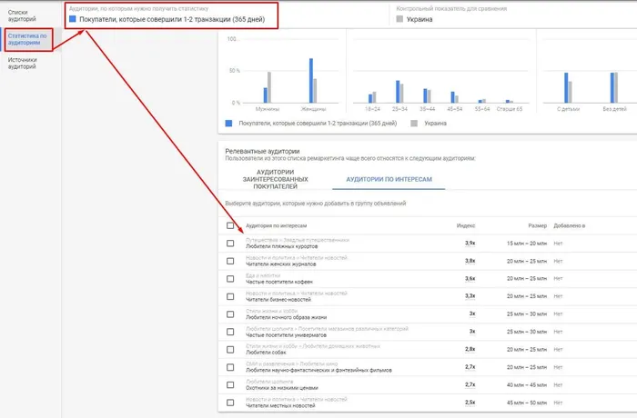Click the Без детей axis label
Image resolution: width=637 pixels, height=418 pixels.
tap(614, 109)
